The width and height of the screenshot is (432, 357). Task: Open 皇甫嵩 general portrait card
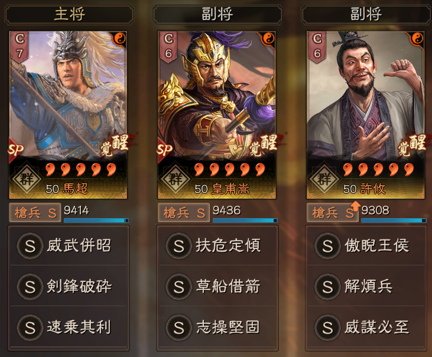pos(217,115)
